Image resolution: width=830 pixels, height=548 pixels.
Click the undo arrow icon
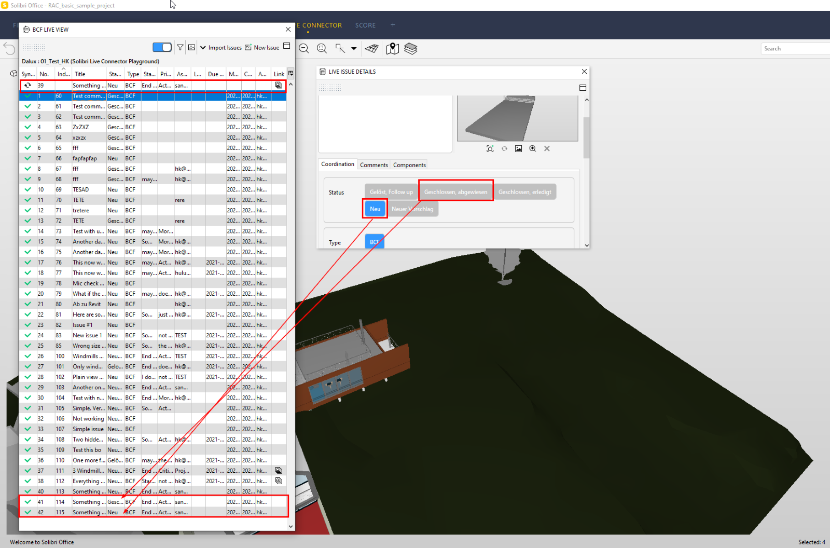pos(9,48)
